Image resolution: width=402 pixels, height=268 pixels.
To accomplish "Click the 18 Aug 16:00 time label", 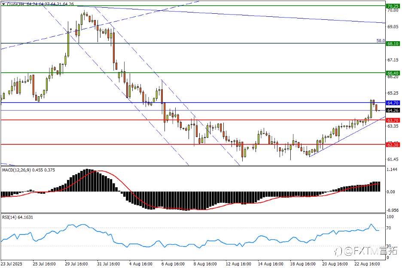I will coord(302,264).
